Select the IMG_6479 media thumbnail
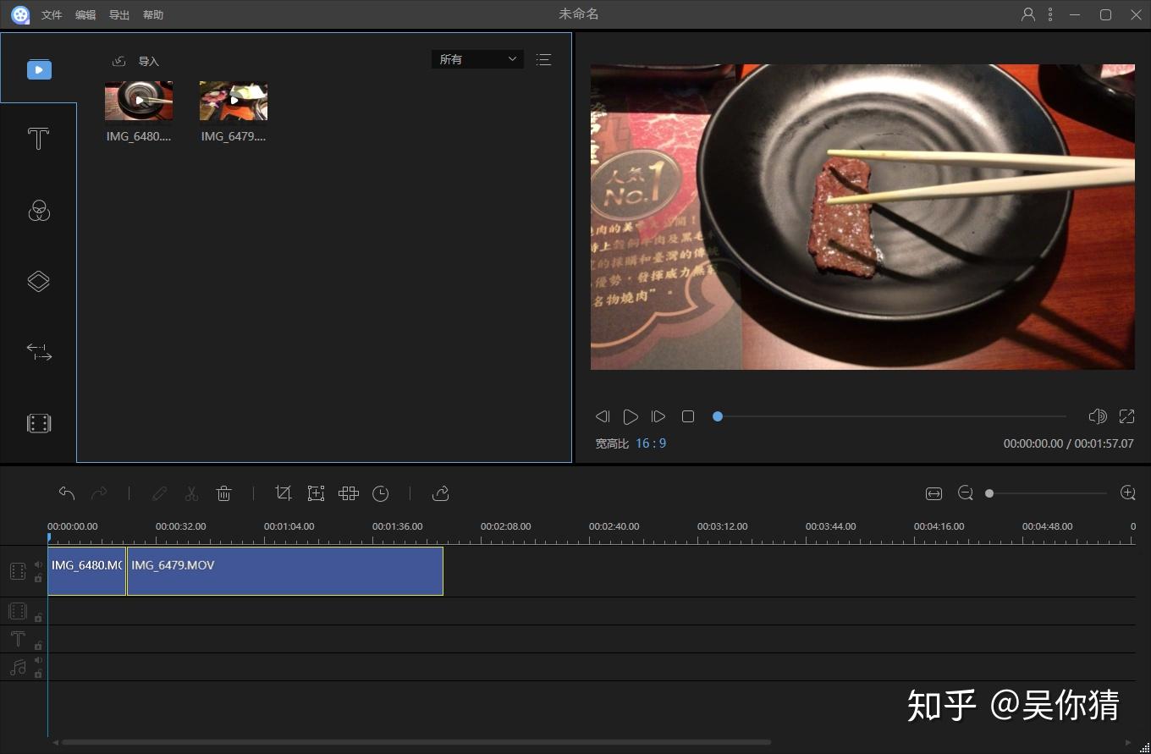Image resolution: width=1151 pixels, height=754 pixels. pos(234,101)
